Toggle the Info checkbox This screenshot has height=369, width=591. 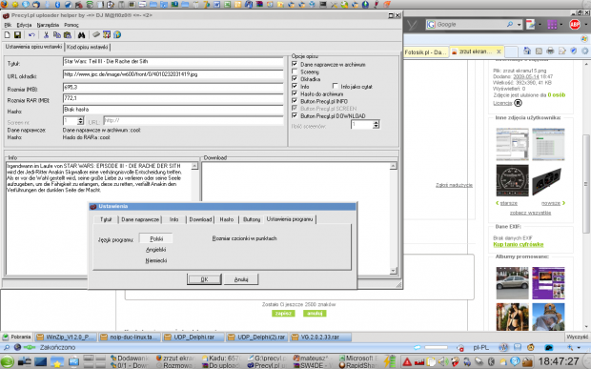295,86
